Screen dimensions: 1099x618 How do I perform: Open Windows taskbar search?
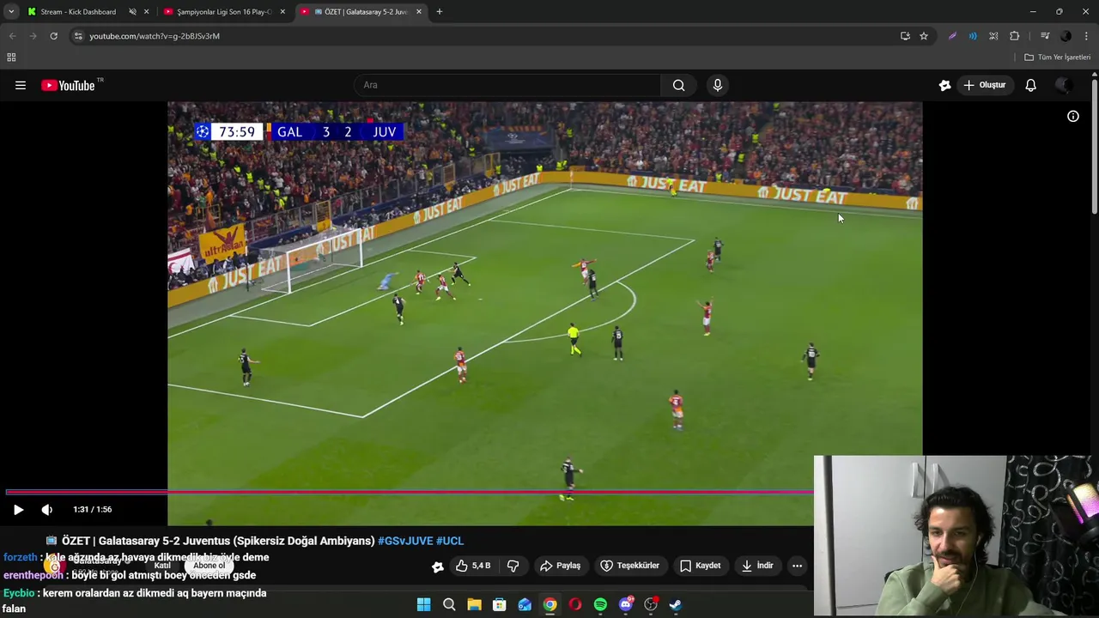click(449, 604)
